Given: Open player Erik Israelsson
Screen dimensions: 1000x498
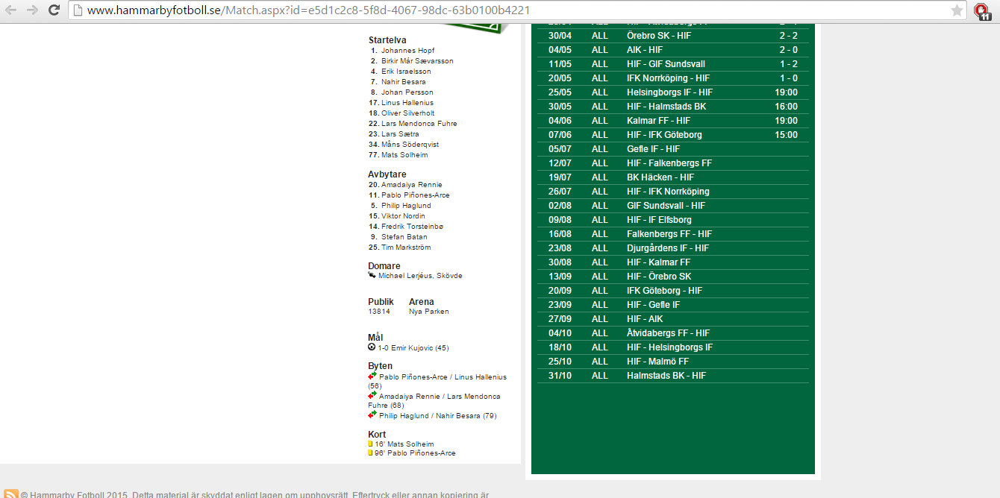Looking at the screenshot, I should [406, 72].
